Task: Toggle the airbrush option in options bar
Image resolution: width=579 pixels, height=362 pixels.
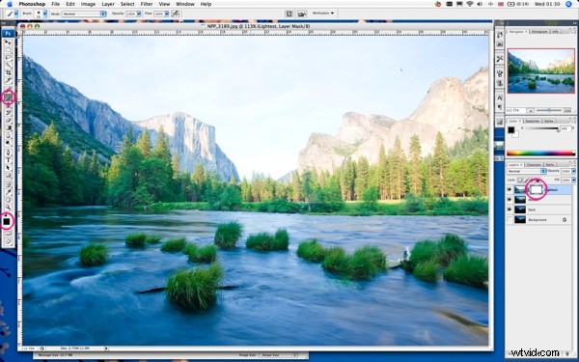Action: pyautogui.click(x=175, y=14)
